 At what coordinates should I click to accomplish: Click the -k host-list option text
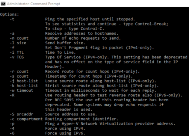[x=24, y=86]
